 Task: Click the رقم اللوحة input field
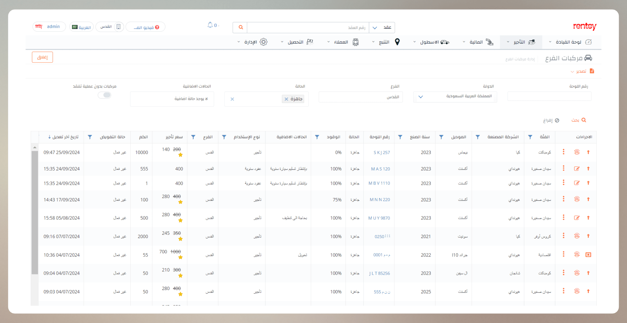coord(549,97)
